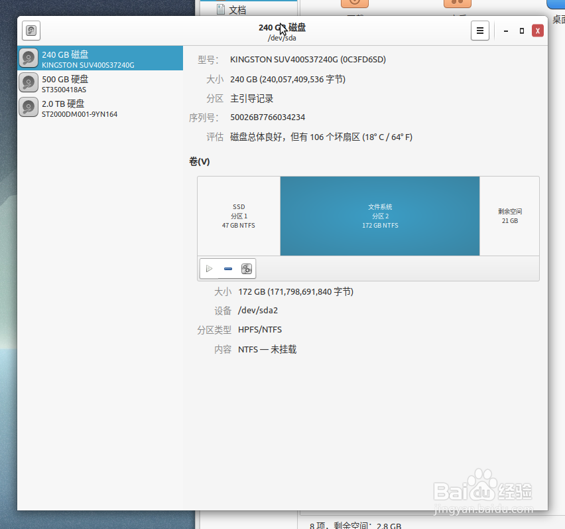The width and height of the screenshot is (565, 529).
Task: Select the SSD 分区 1 segment
Action: 238,216
